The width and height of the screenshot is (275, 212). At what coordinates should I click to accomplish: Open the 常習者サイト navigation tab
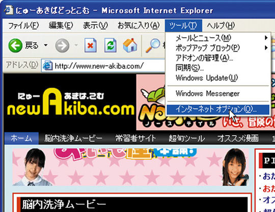[x=135, y=138]
